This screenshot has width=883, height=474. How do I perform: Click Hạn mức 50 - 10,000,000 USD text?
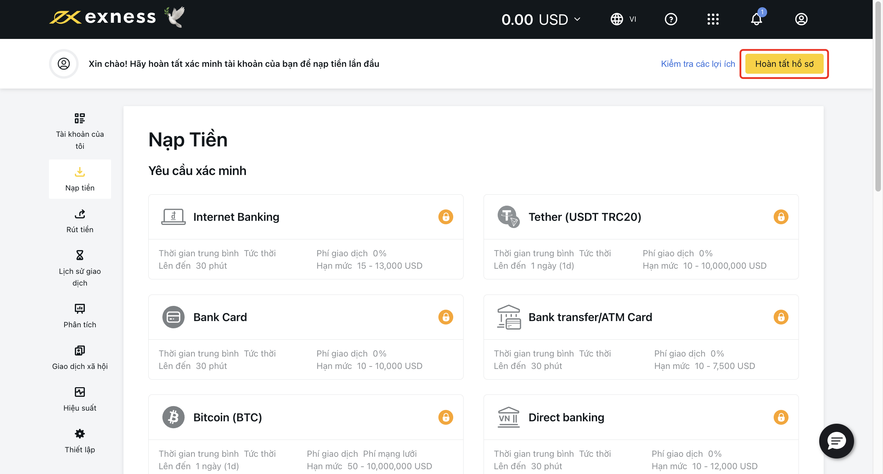pyautogui.click(x=369, y=466)
